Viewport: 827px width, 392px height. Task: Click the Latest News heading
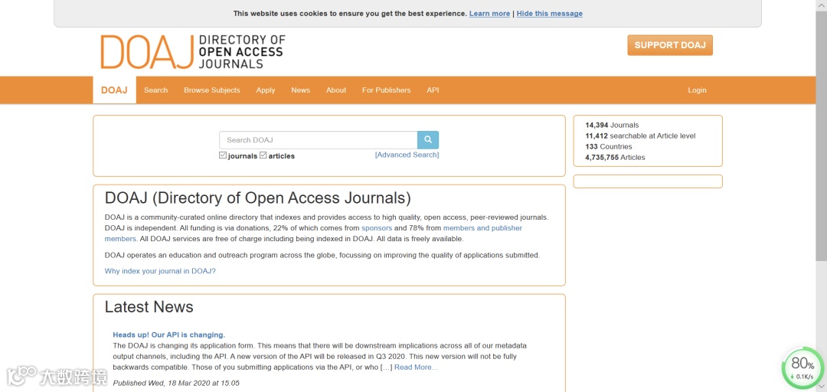coord(149,307)
